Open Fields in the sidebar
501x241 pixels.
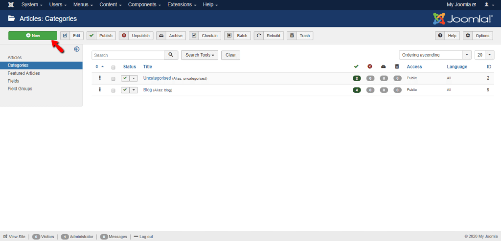[13, 81]
